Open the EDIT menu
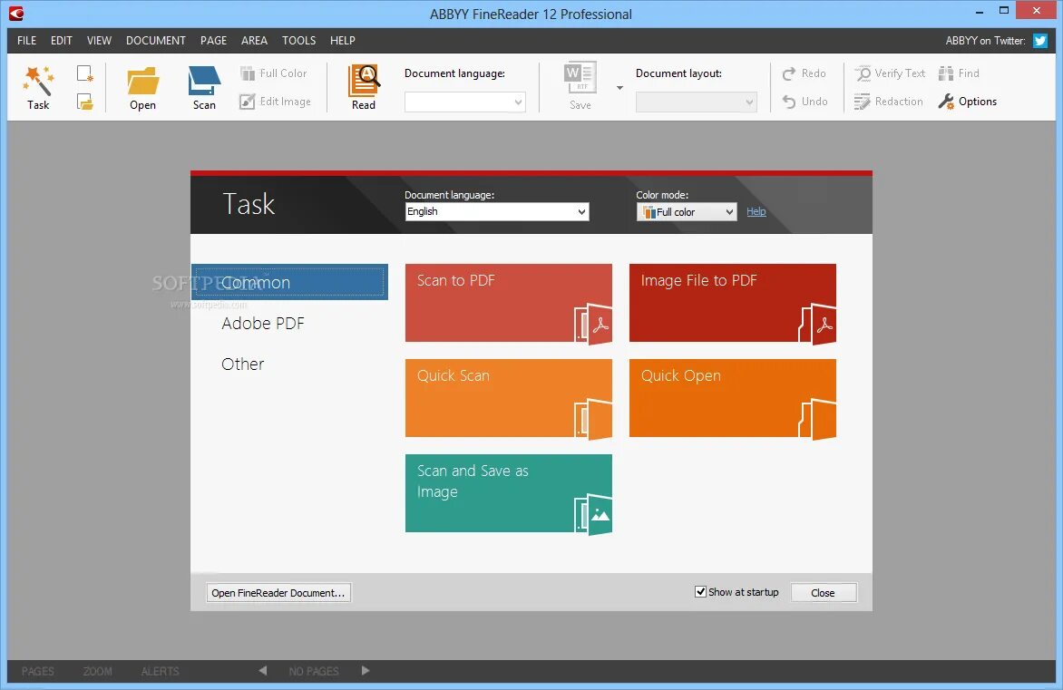The width and height of the screenshot is (1063, 690). click(x=61, y=41)
